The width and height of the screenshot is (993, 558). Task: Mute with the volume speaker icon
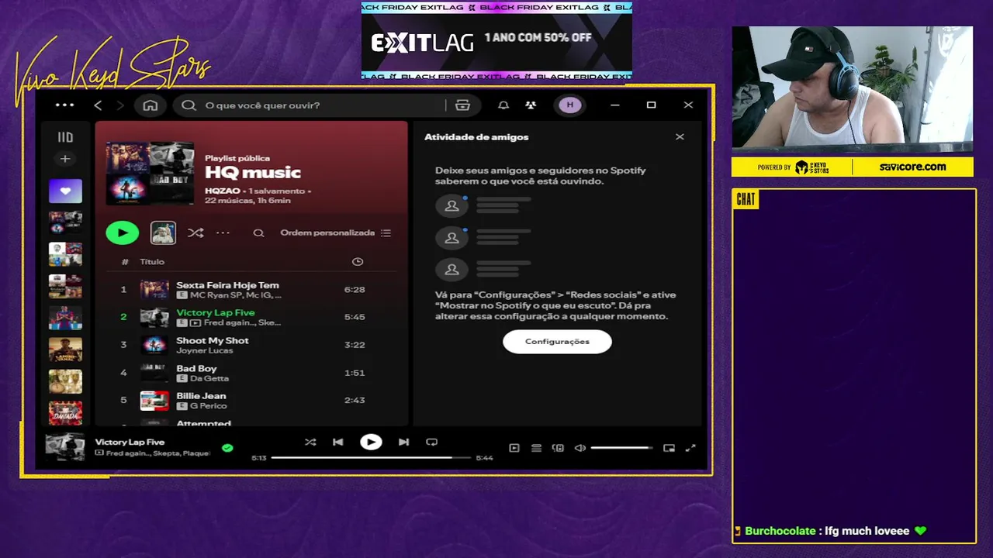pos(580,448)
